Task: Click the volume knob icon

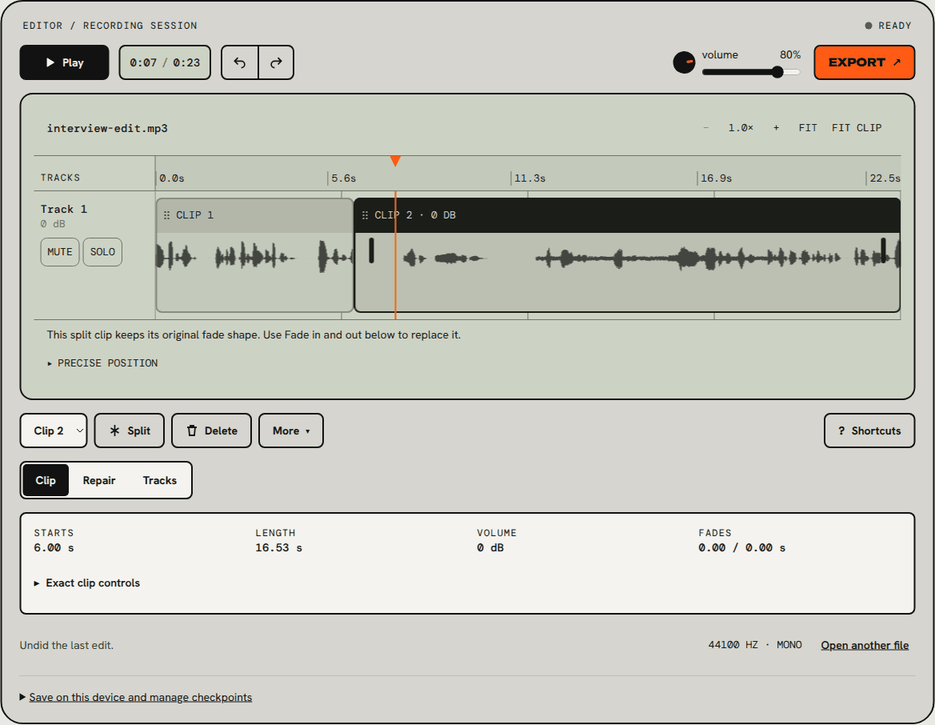Action: coord(684,62)
